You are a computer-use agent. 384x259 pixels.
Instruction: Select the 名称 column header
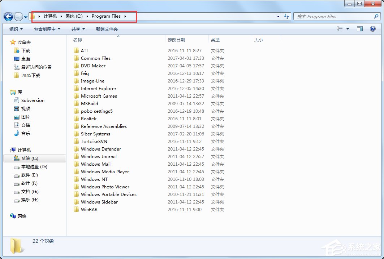pos(78,40)
